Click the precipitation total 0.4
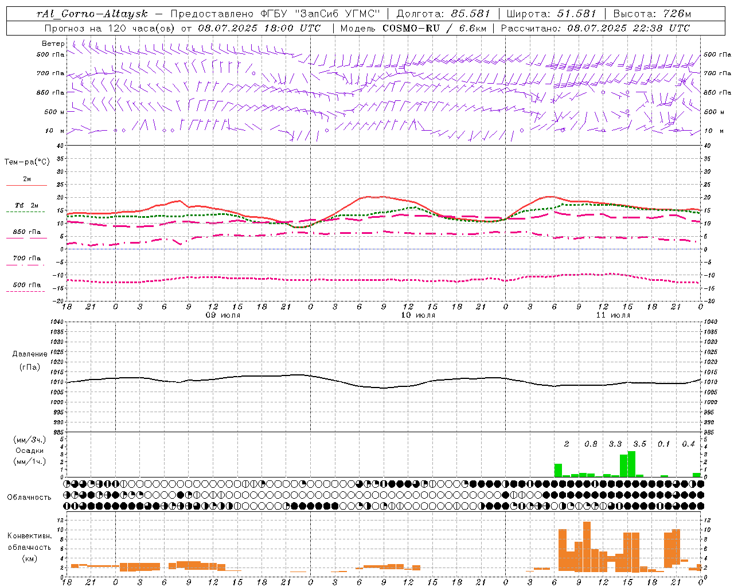Image resolution: width=734 pixels, height=587 pixels. [x=688, y=444]
